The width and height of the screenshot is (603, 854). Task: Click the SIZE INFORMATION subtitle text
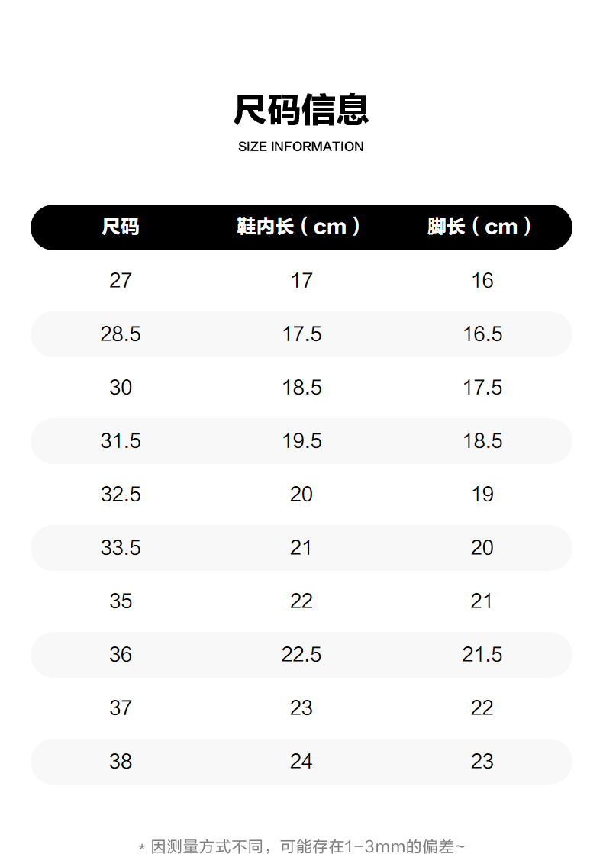tap(301, 147)
